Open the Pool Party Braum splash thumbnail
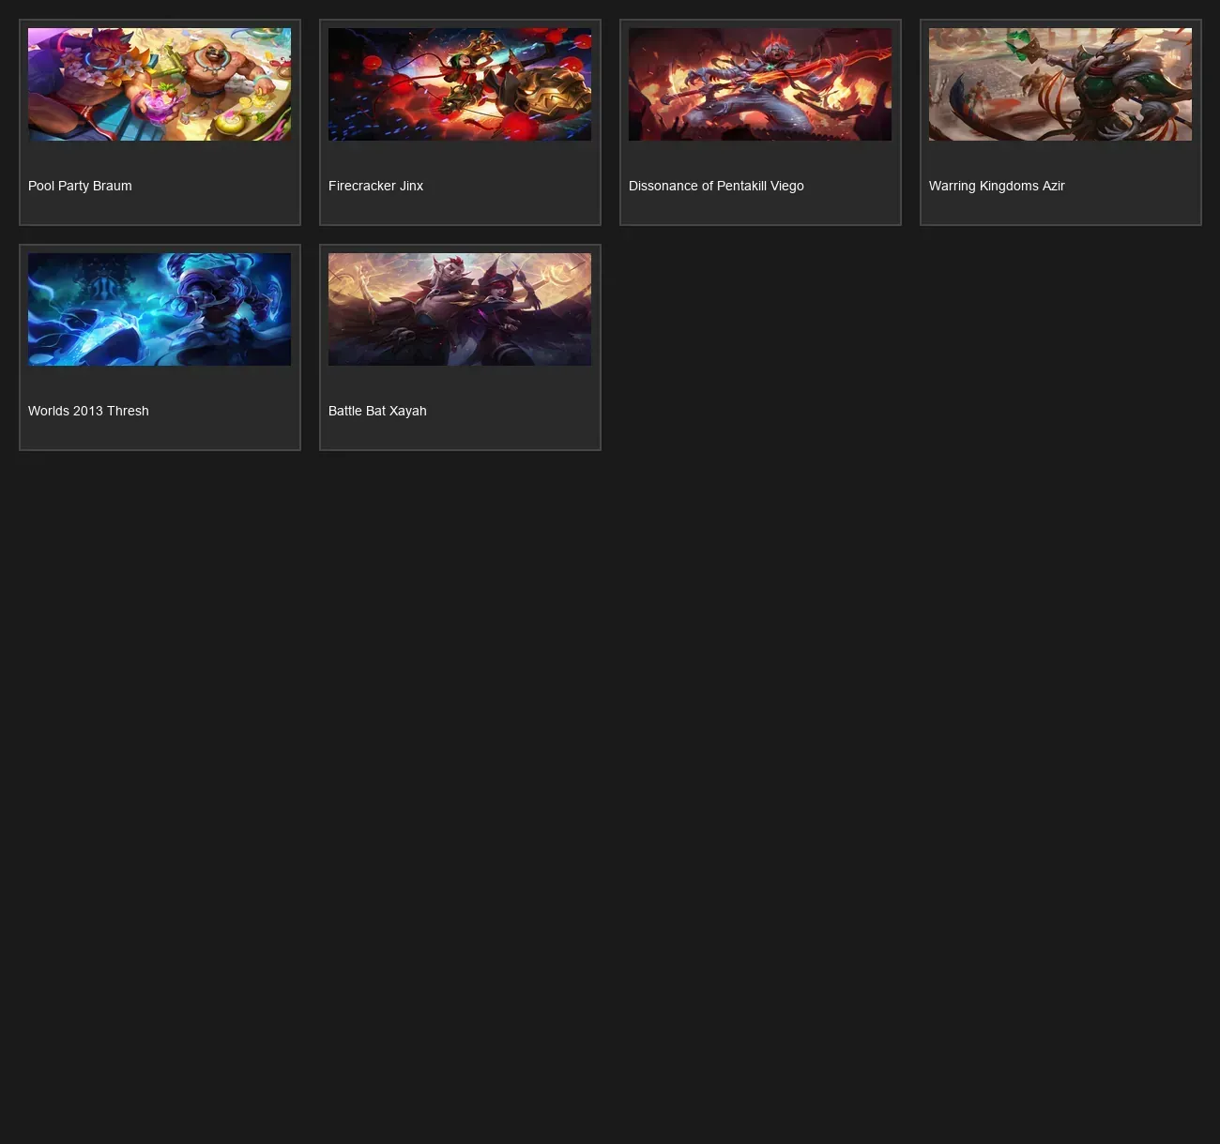The height and width of the screenshot is (1144, 1220). point(160,84)
